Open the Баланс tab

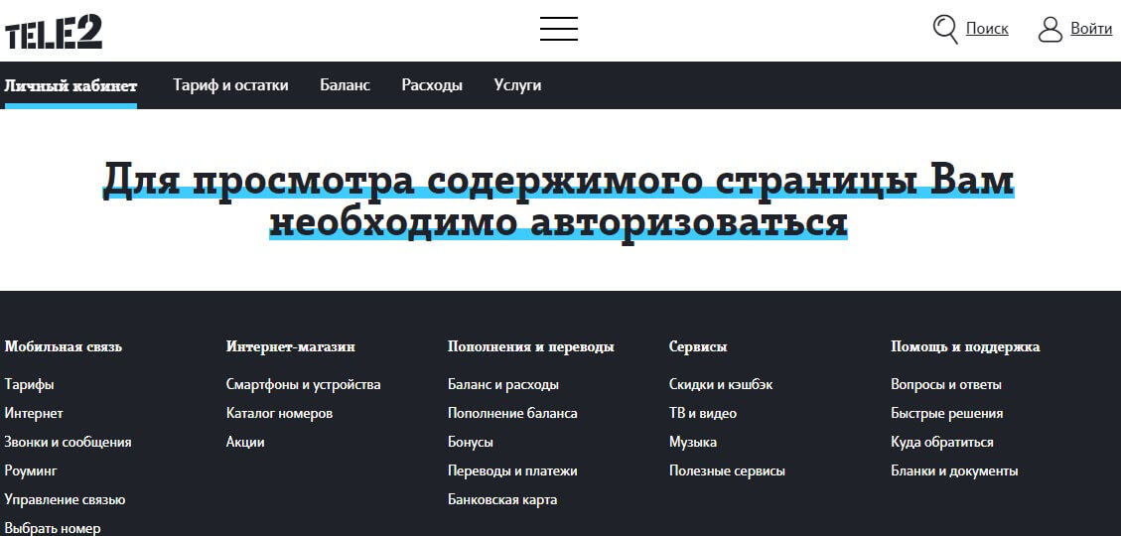click(345, 85)
